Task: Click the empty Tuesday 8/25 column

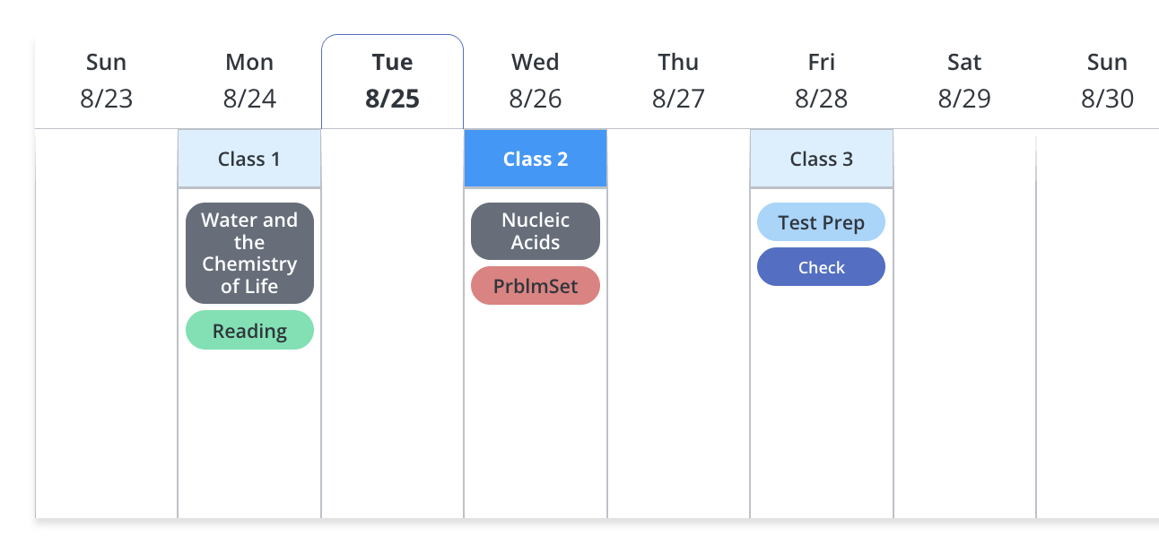Action: click(393, 323)
